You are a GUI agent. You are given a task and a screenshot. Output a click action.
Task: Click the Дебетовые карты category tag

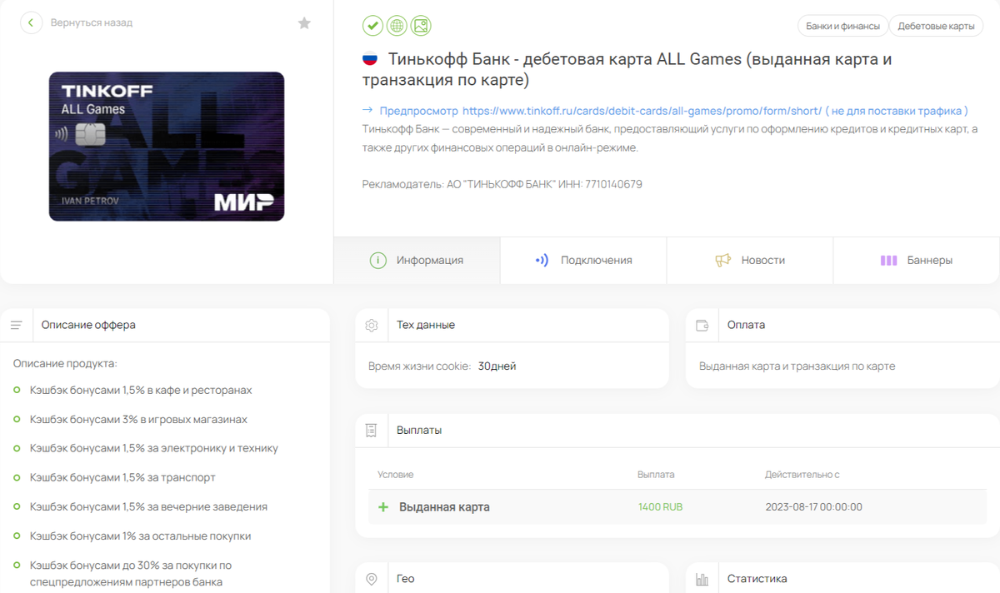pyautogui.click(x=936, y=26)
